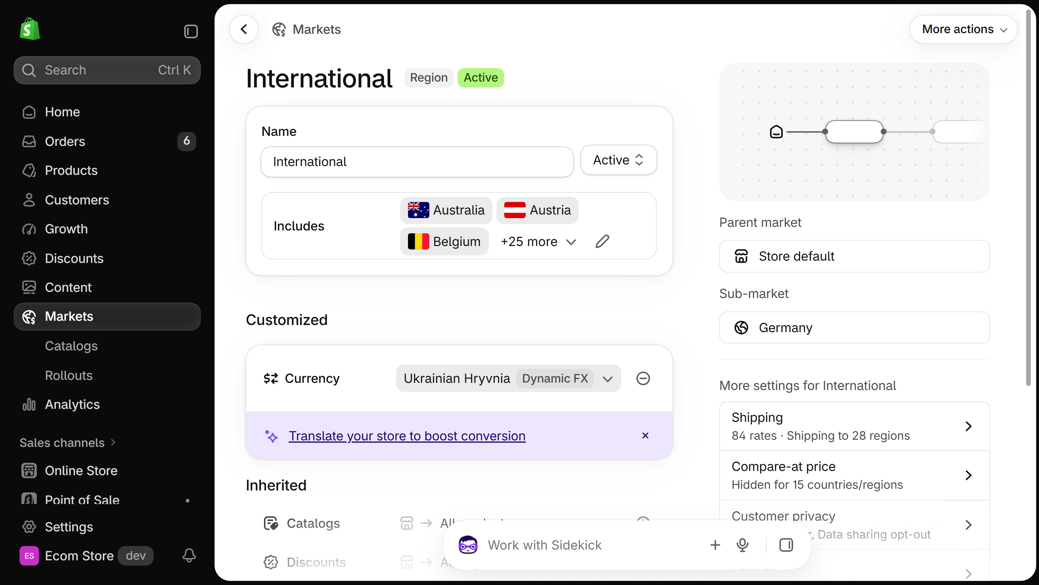Dismiss the translate suggestion banner

coord(645,435)
